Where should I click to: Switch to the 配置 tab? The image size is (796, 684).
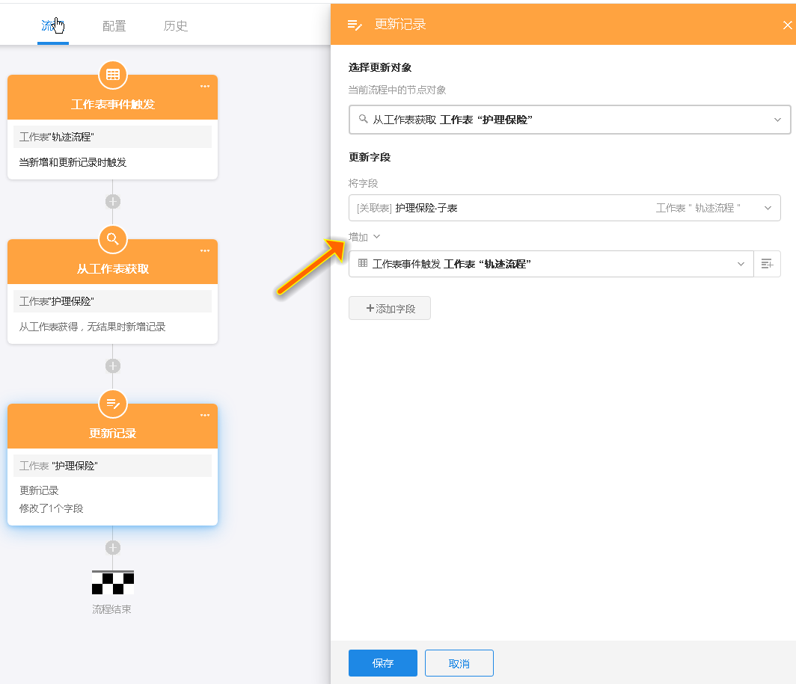pyautogui.click(x=114, y=26)
